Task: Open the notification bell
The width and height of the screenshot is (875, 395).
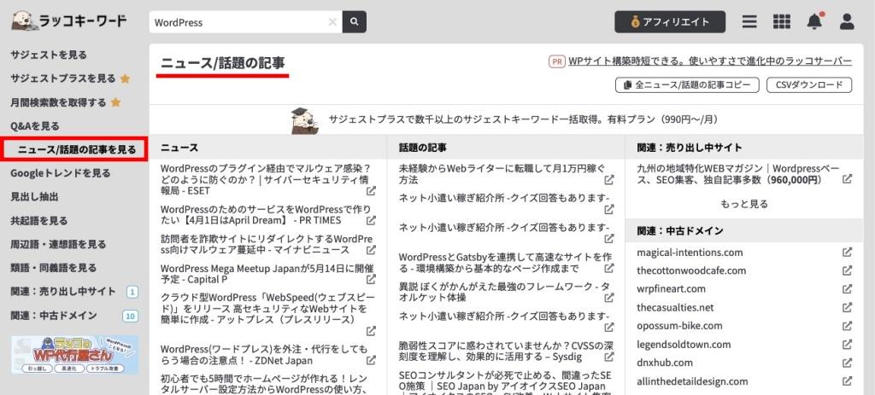Action: coord(814,21)
